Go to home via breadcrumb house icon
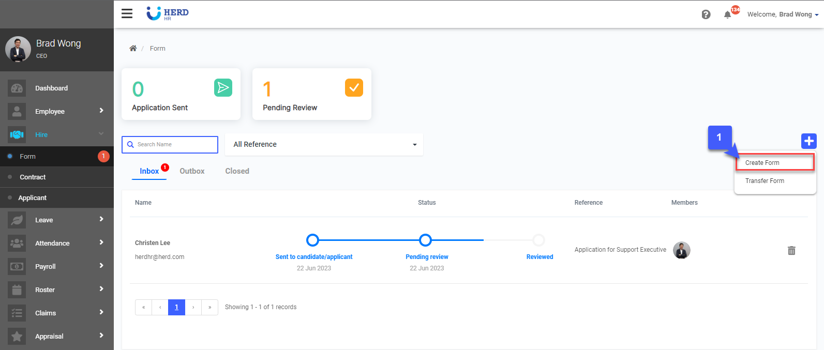 (133, 49)
